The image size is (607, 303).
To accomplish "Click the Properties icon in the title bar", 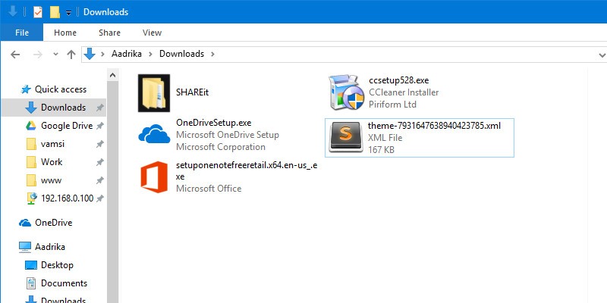I will click(37, 12).
